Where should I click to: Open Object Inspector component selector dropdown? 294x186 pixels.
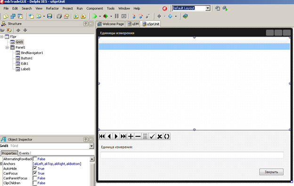(x=91, y=146)
